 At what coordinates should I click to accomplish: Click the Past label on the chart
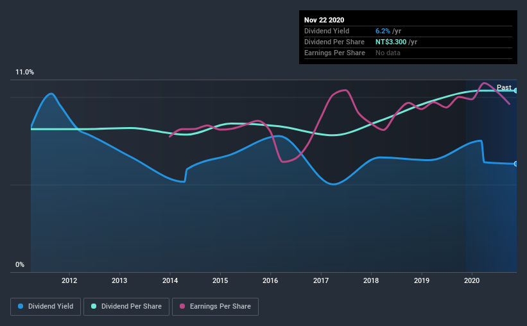504,87
